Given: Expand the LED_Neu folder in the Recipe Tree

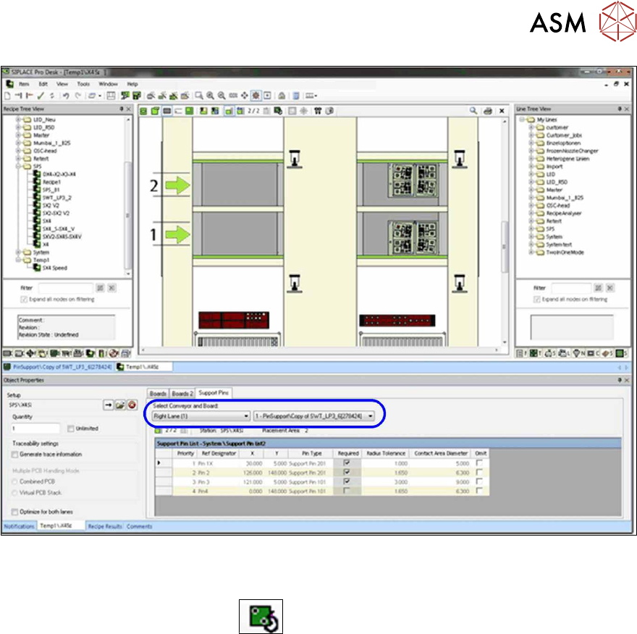Looking at the screenshot, I should click(18, 119).
